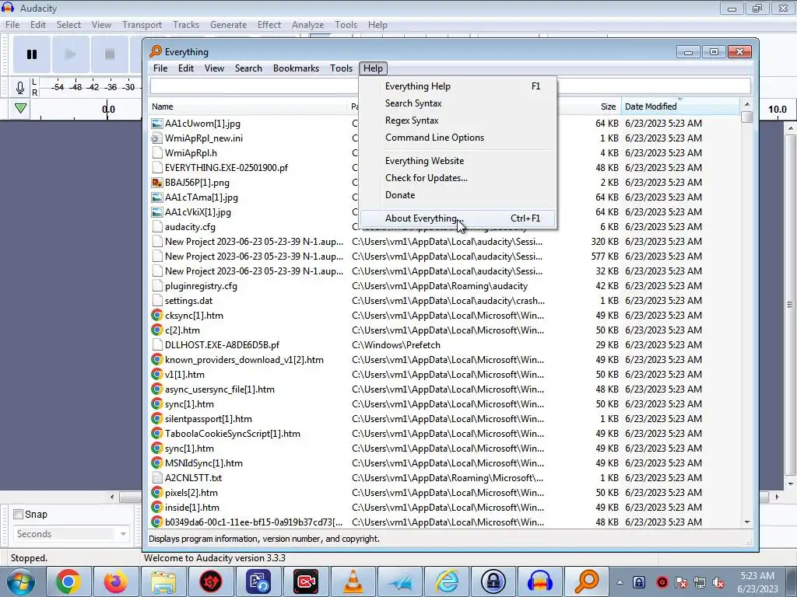
Task: Select the settings.dat file name
Action: click(x=188, y=301)
